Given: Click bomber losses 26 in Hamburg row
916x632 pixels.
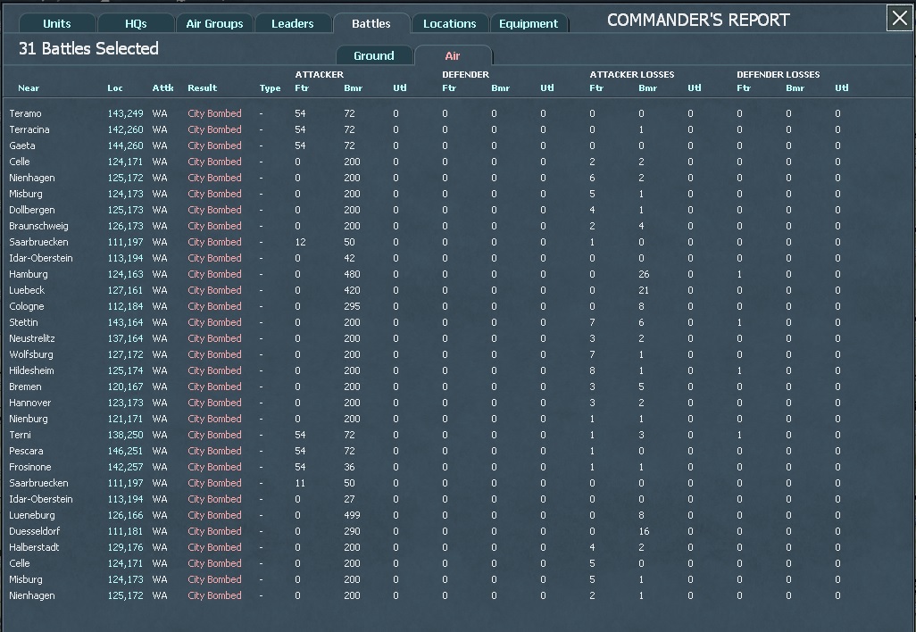Looking at the screenshot, I should pos(644,274).
